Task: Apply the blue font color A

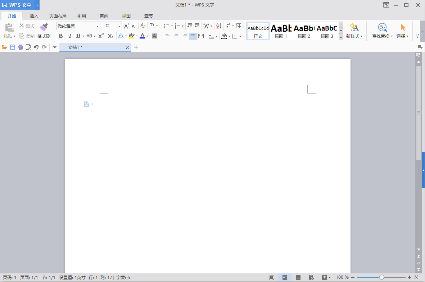Action: (x=142, y=36)
